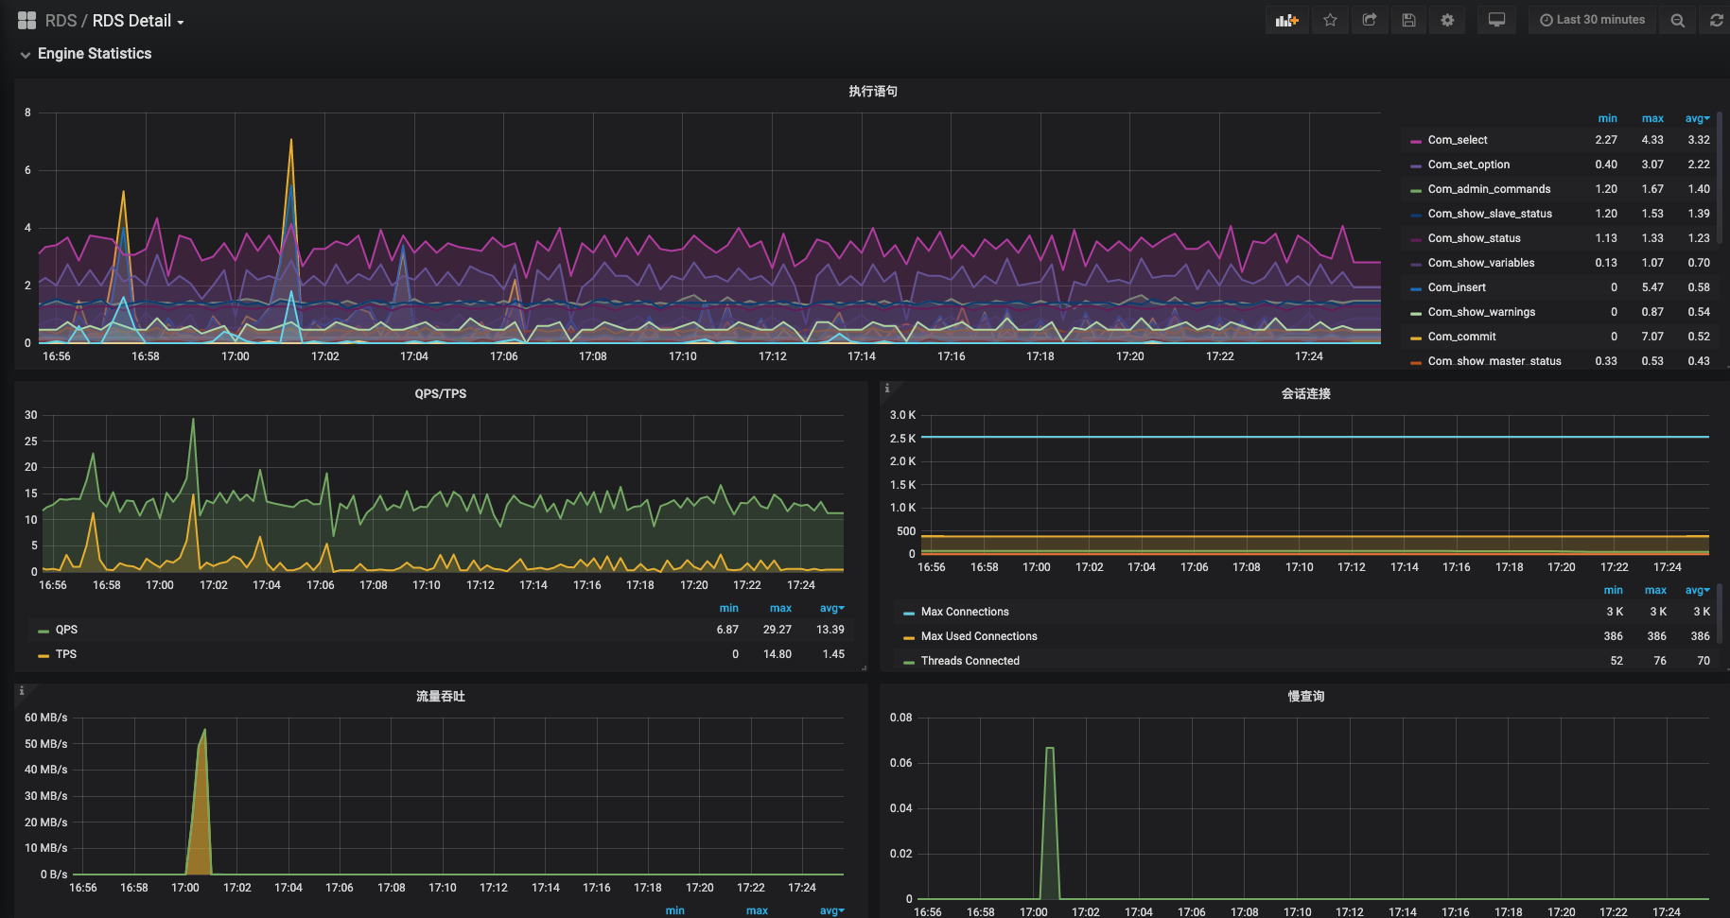
Task: Toggle the Com_show_status legend series
Action: 1474,238
